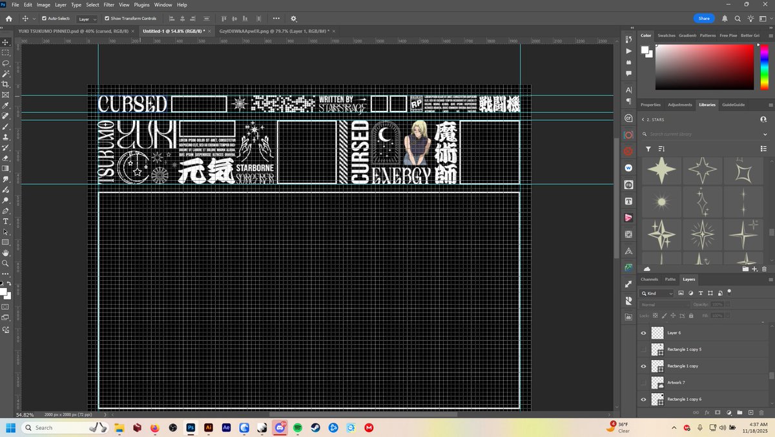
Task: Click the Delete layer trash icon
Action: tap(761, 412)
